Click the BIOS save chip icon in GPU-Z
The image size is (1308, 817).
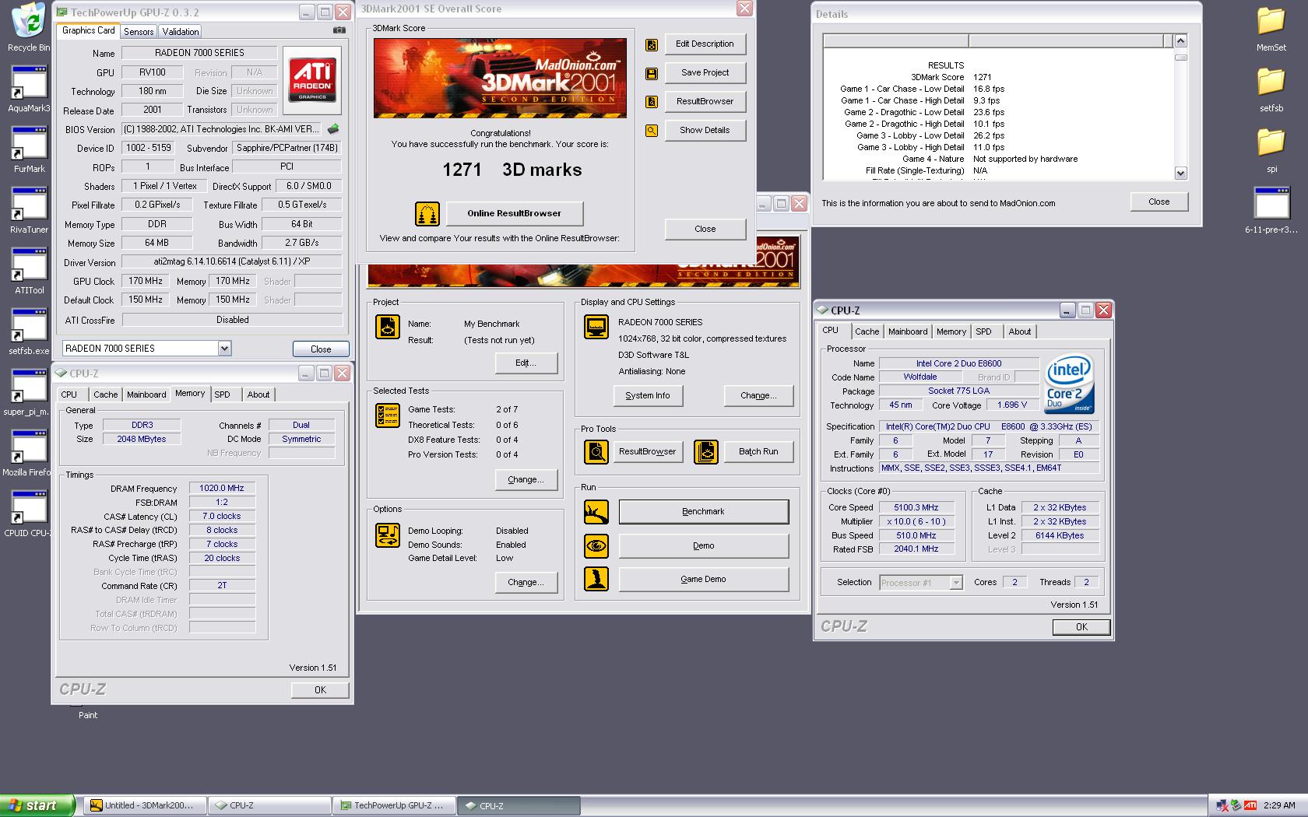click(333, 129)
